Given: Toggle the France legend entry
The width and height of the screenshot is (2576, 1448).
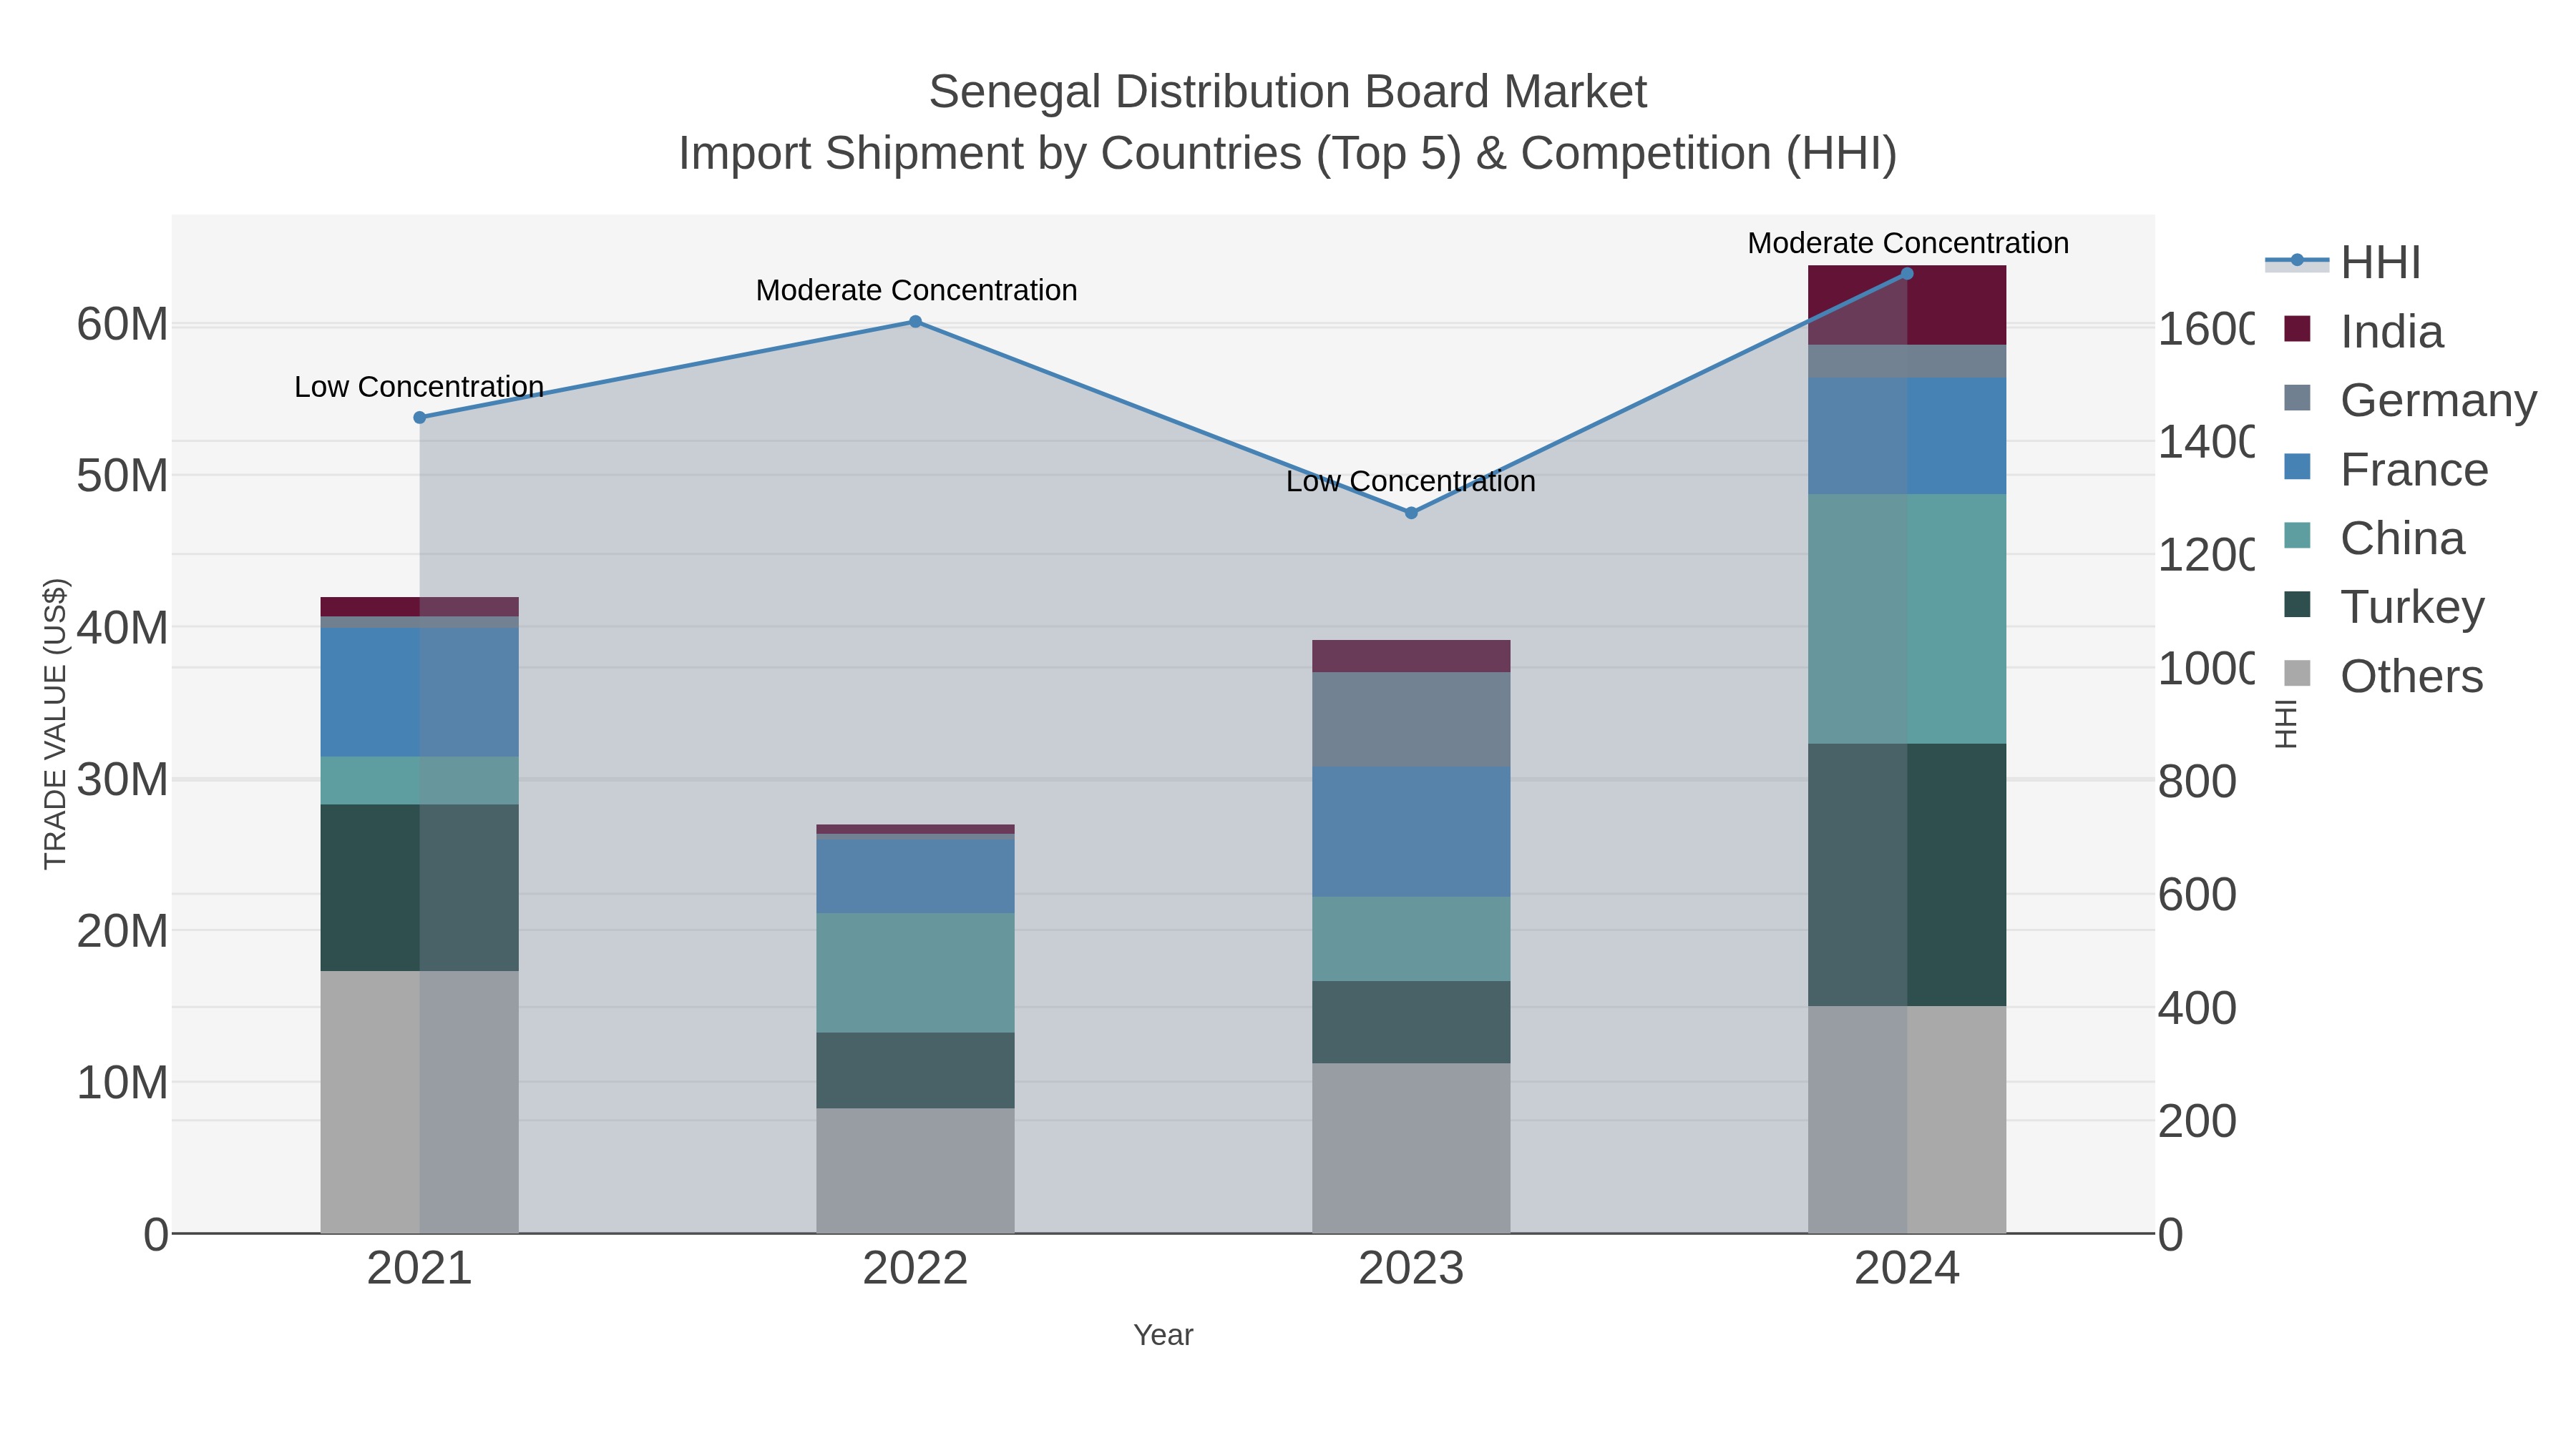Looking at the screenshot, I should [2386, 470].
